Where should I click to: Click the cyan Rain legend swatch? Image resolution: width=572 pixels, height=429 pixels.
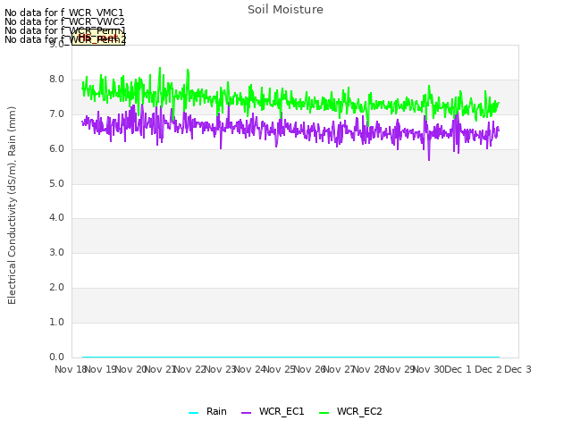coord(193,413)
